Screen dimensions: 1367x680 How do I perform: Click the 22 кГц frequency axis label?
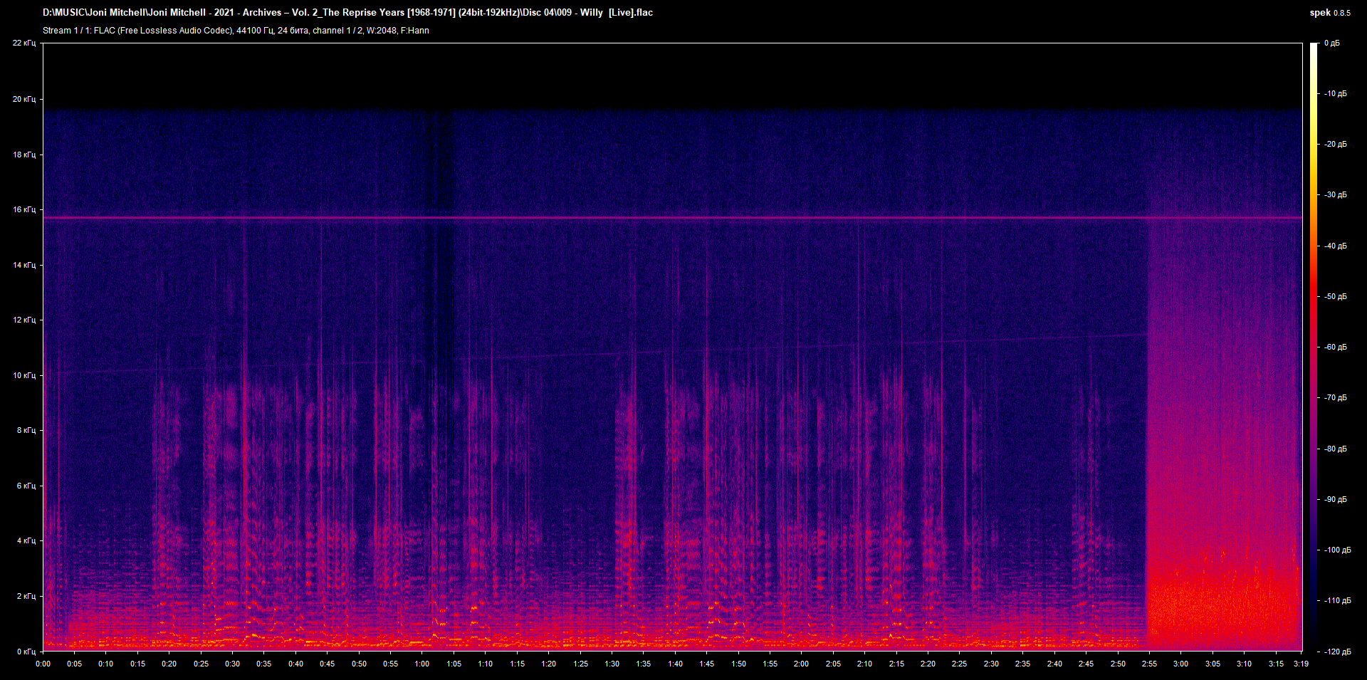[x=26, y=43]
